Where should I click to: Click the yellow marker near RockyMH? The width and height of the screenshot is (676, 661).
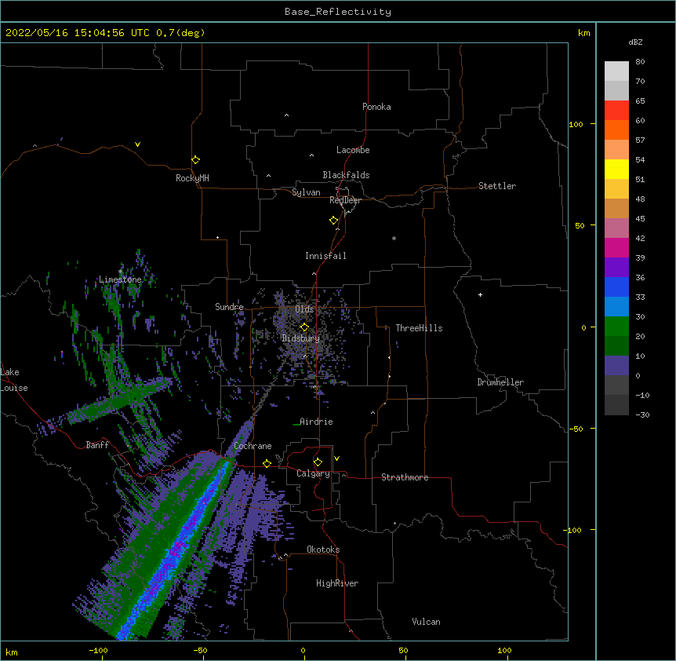196,160
